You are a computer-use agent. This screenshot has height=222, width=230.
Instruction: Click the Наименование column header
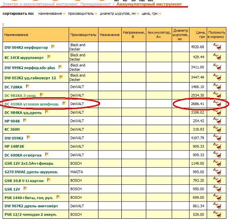pos(36,34)
